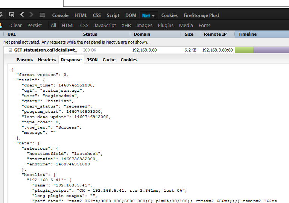The image size is (289, 203).
Task: Open the request Params tab
Action: [x=24, y=60]
